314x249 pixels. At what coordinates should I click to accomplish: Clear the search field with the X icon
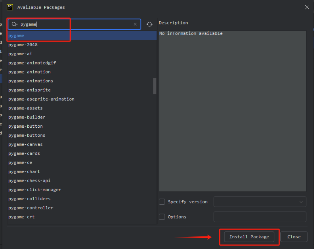135,24
